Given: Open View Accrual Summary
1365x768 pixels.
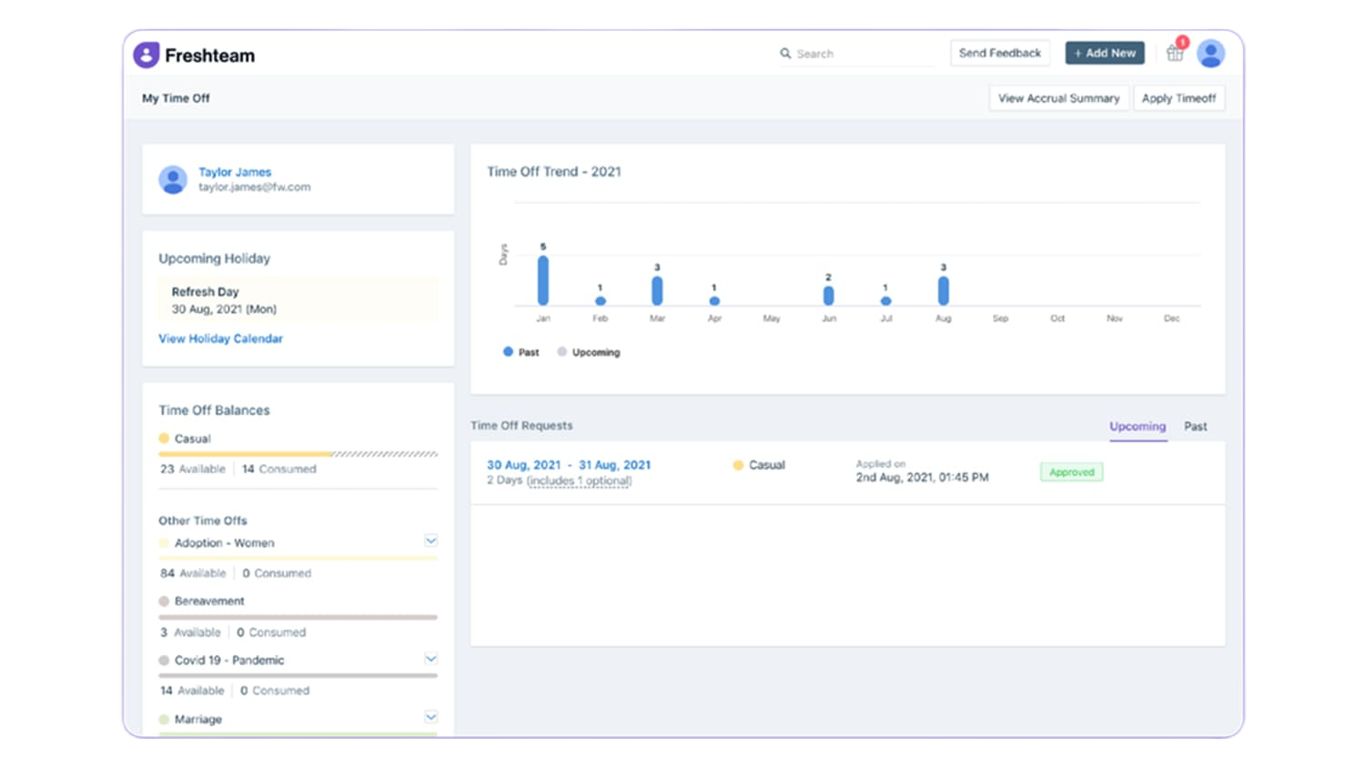Looking at the screenshot, I should click(x=1058, y=98).
